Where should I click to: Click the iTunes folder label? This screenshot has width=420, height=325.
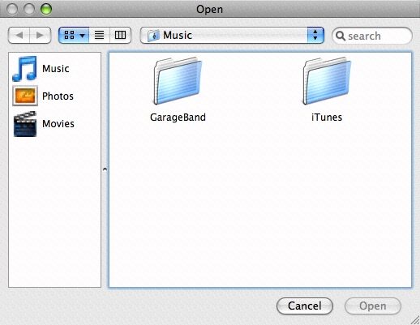coord(327,118)
